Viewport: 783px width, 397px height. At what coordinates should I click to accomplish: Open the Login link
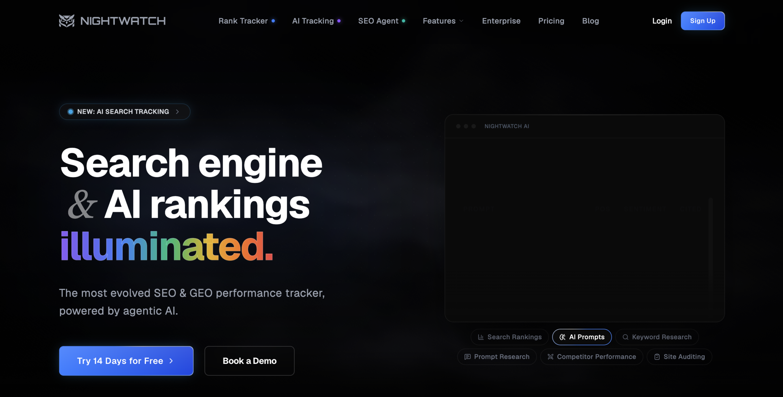tap(662, 21)
